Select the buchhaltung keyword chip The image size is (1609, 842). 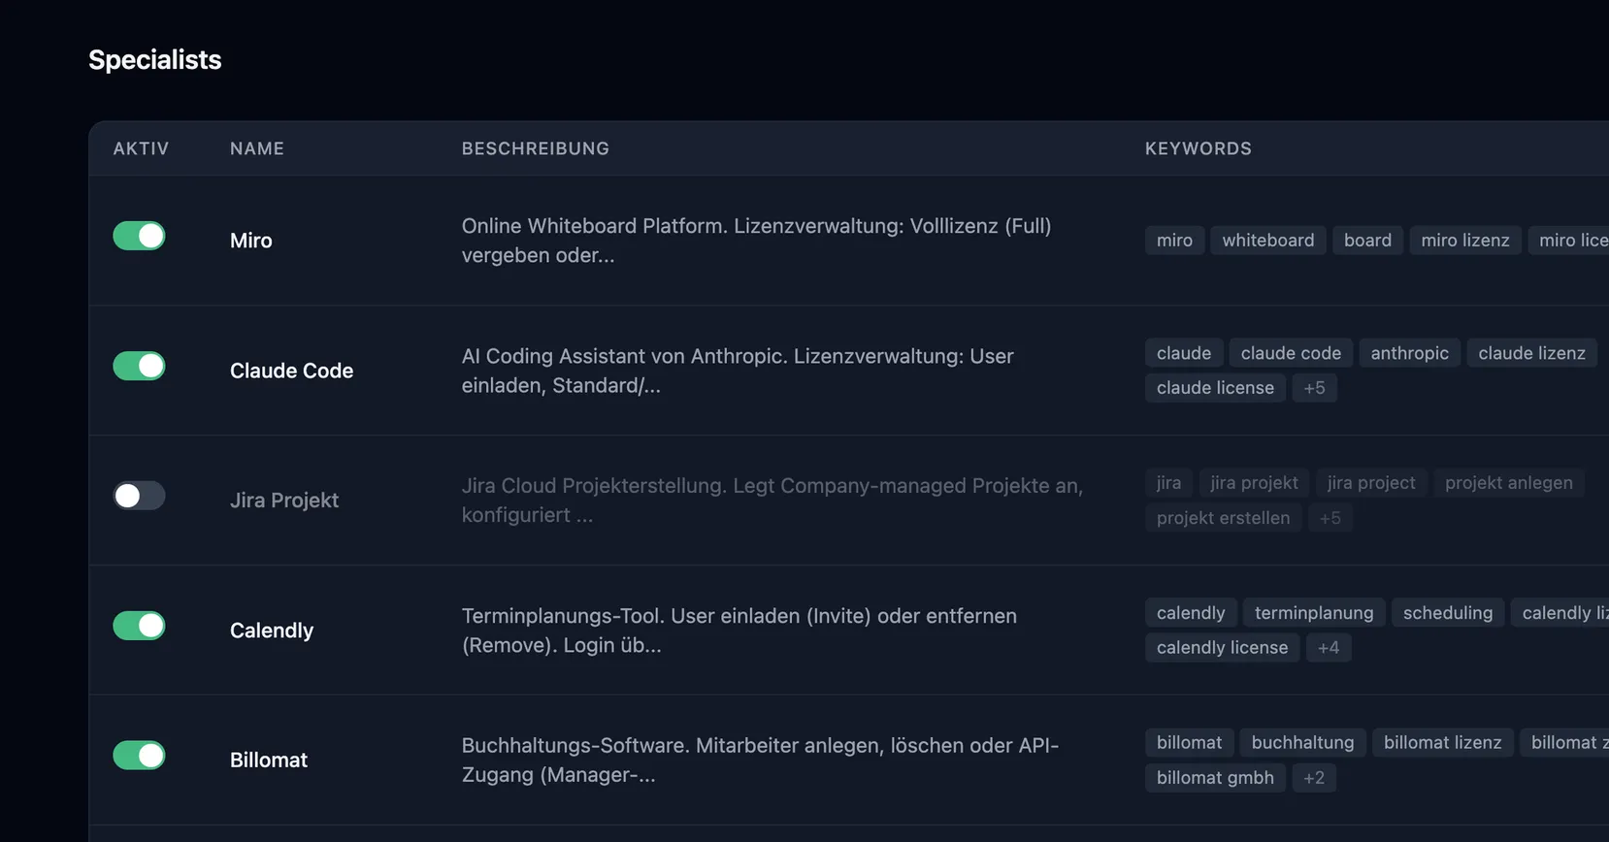coord(1302,742)
